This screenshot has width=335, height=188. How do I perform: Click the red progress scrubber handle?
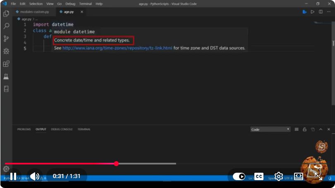tap(116, 164)
